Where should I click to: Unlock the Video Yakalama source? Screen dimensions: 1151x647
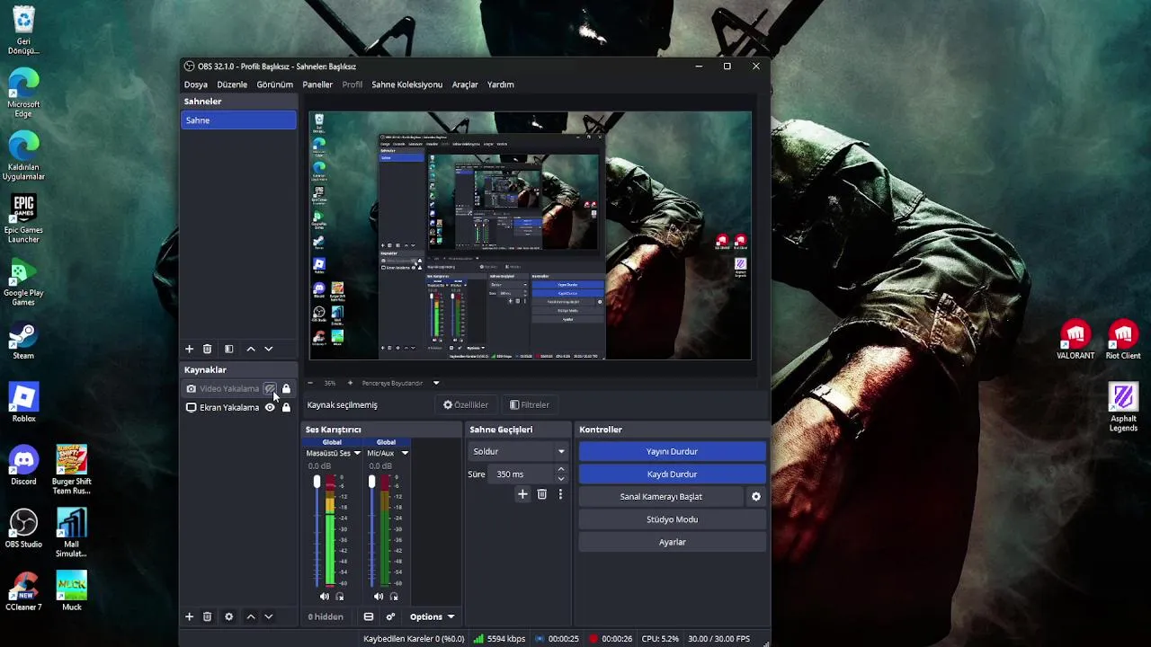pyautogui.click(x=286, y=389)
